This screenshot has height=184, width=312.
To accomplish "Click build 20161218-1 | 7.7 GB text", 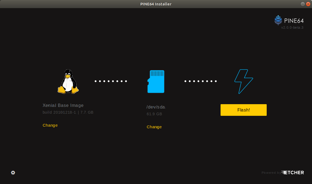I will tap(68, 112).
